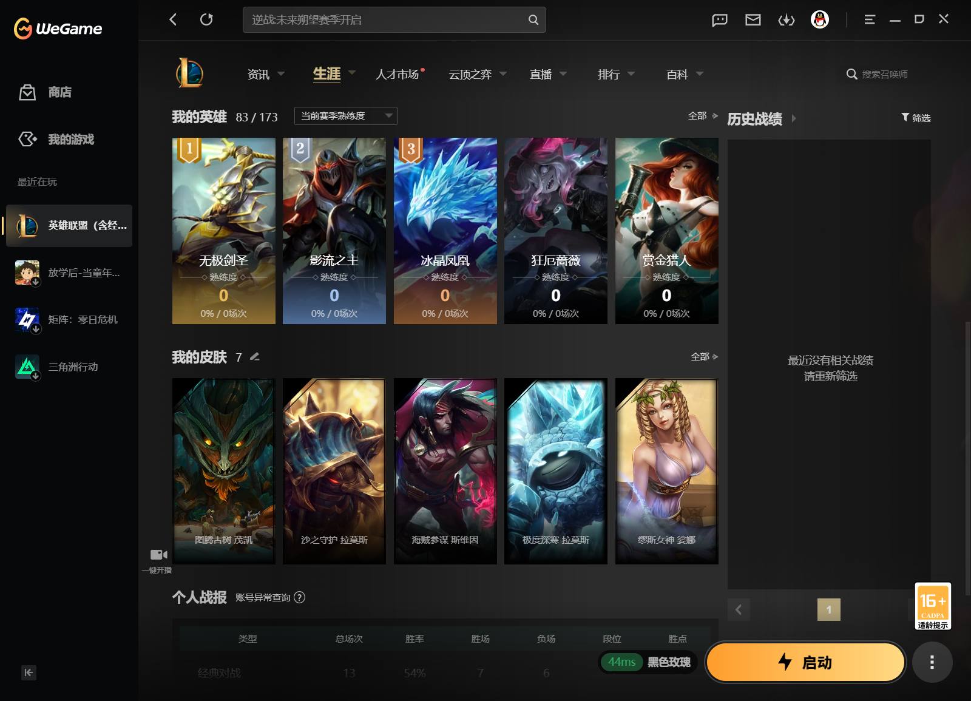Expand the 云顶之弈 dropdown arrow

coord(503,73)
